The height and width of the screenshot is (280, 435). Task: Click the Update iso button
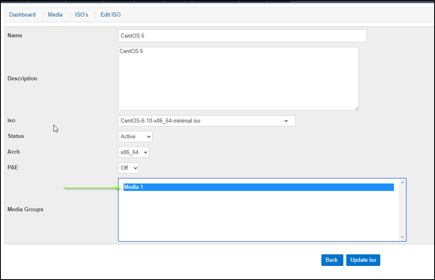pos(363,260)
